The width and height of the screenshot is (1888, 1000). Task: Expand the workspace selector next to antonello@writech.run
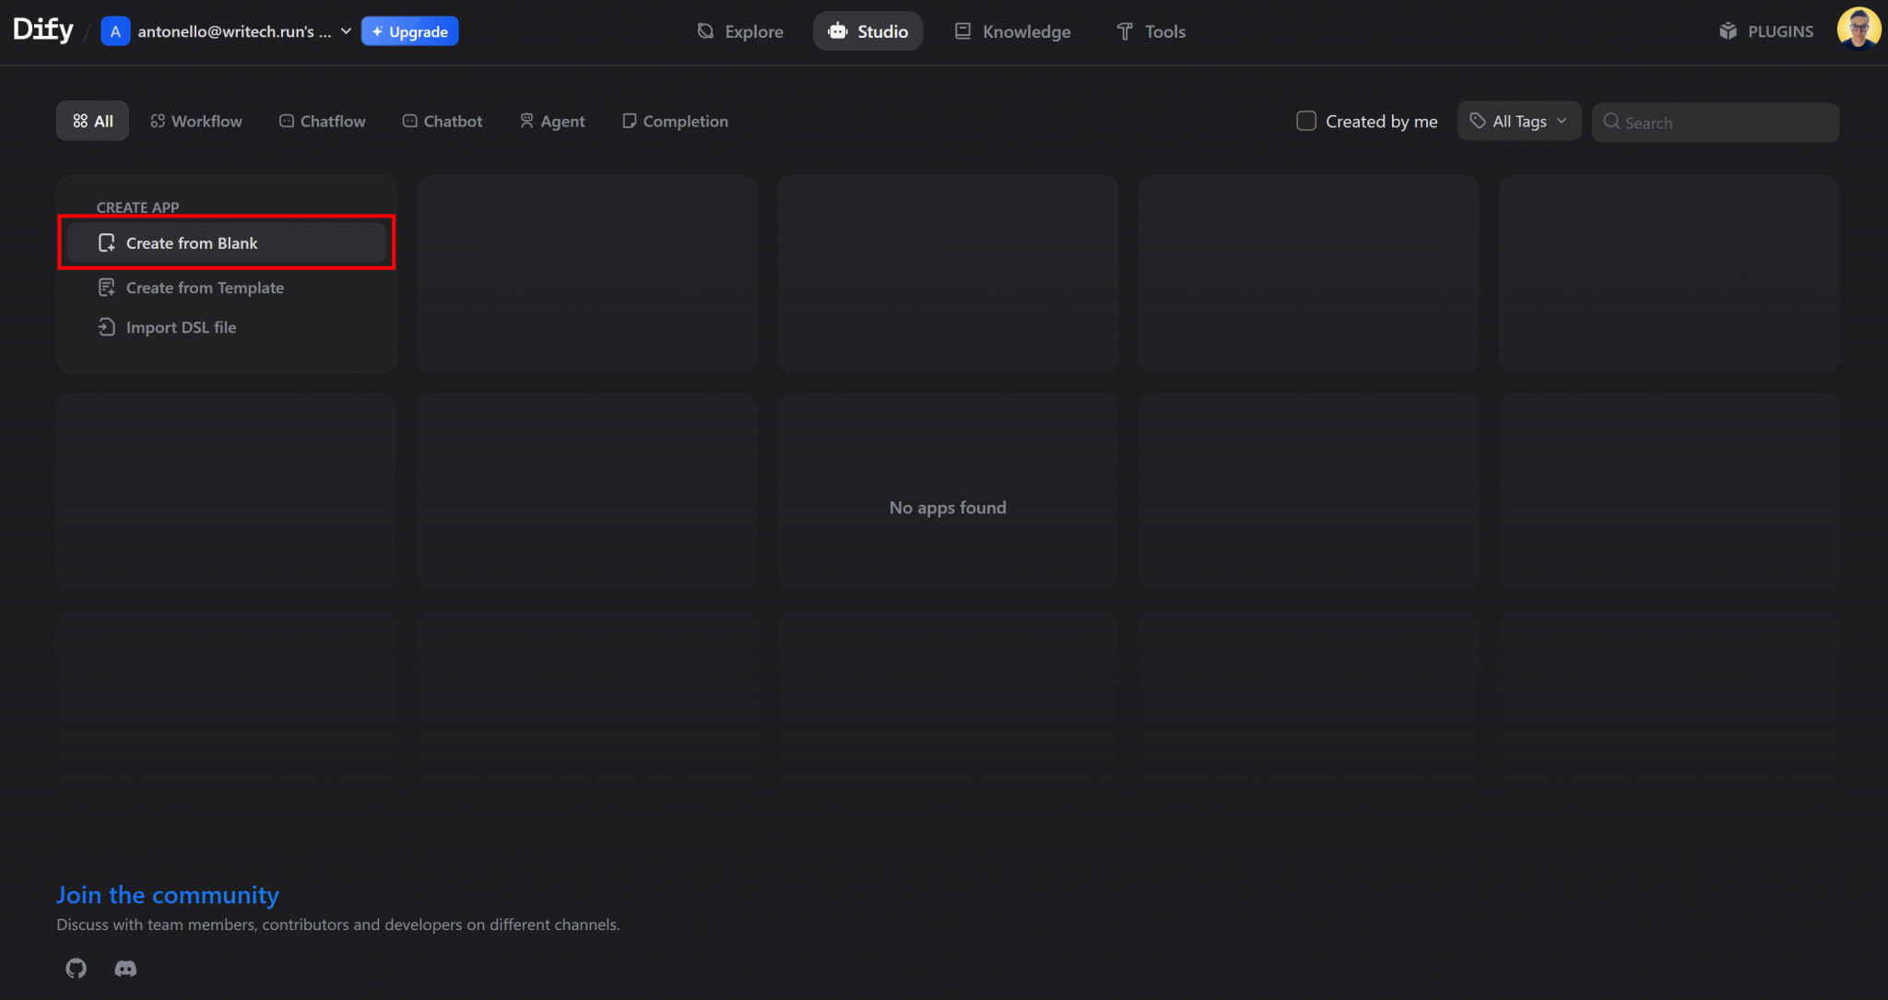tap(345, 30)
